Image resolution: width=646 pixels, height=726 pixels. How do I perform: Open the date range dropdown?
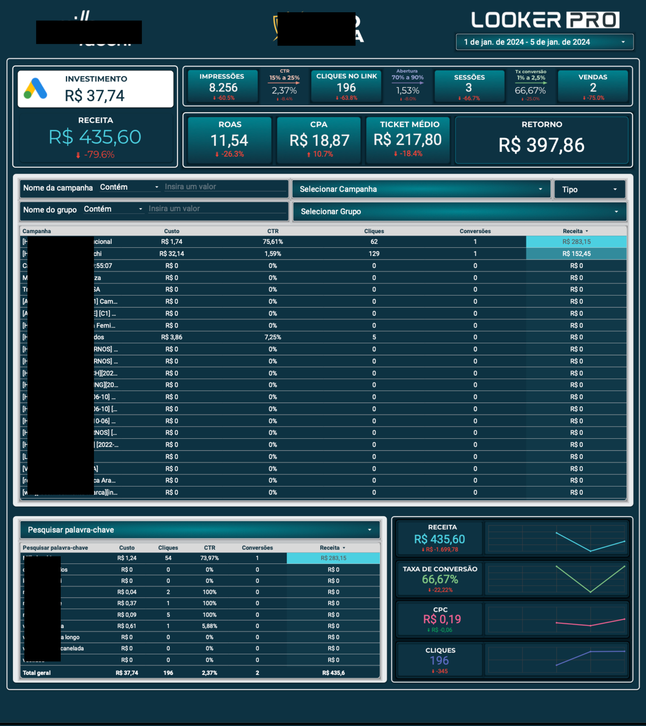tap(544, 42)
